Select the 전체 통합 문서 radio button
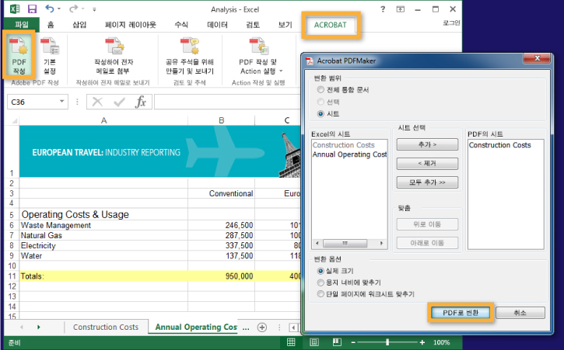This screenshot has width=564, height=350. point(321,89)
